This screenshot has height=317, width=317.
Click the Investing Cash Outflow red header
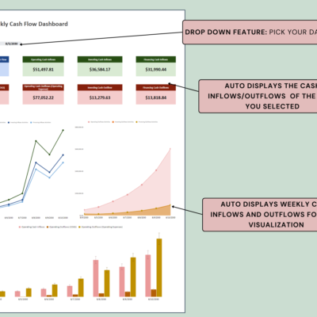pos(100,87)
